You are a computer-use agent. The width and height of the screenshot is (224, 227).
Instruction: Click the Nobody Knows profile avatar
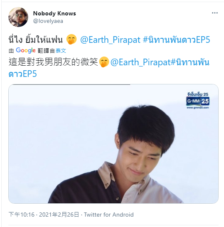click(x=18, y=17)
